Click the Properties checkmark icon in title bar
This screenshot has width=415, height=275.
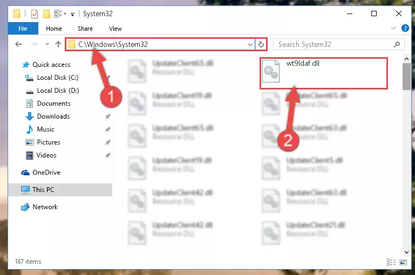pos(35,14)
